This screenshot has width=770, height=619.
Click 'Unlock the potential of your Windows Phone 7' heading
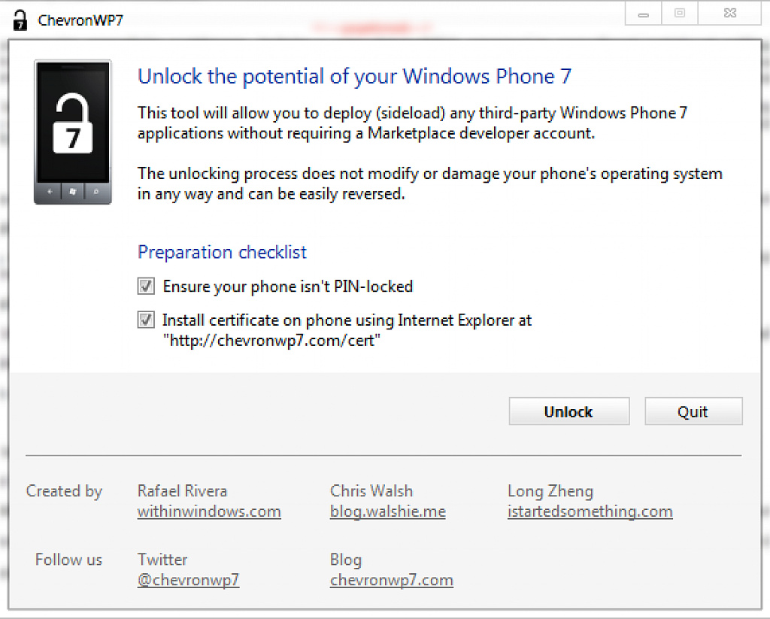point(355,77)
